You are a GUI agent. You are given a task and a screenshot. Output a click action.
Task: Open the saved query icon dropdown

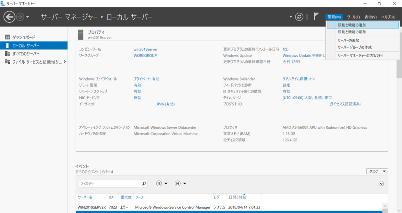[x=180, y=184]
